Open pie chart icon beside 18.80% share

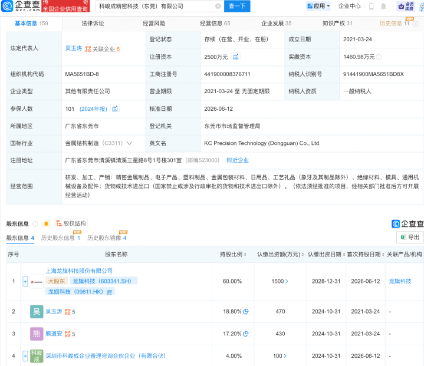pos(245,311)
